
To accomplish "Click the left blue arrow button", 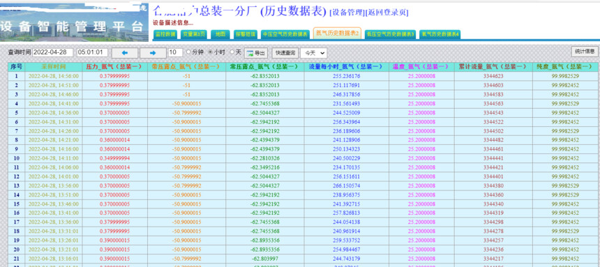I will click(124, 53).
